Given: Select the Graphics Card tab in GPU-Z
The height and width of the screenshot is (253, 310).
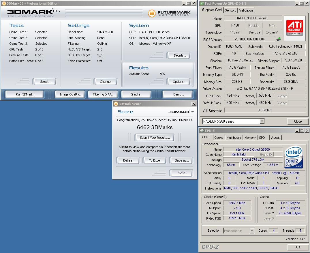Looking at the screenshot, I should tap(212, 10).
